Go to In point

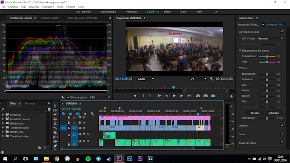[x=159, y=96]
